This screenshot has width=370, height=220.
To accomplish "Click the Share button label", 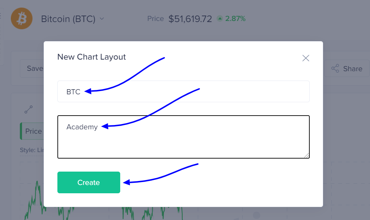I will tap(353, 69).
